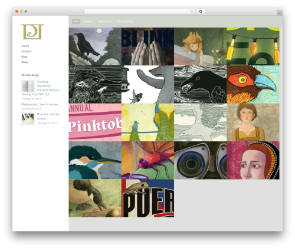Viewport: 295px width, 249px height.
Task: Open the pale green flying bird etching
Action: [201, 122]
